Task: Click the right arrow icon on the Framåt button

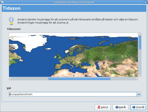Action: [x=134, y=107]
